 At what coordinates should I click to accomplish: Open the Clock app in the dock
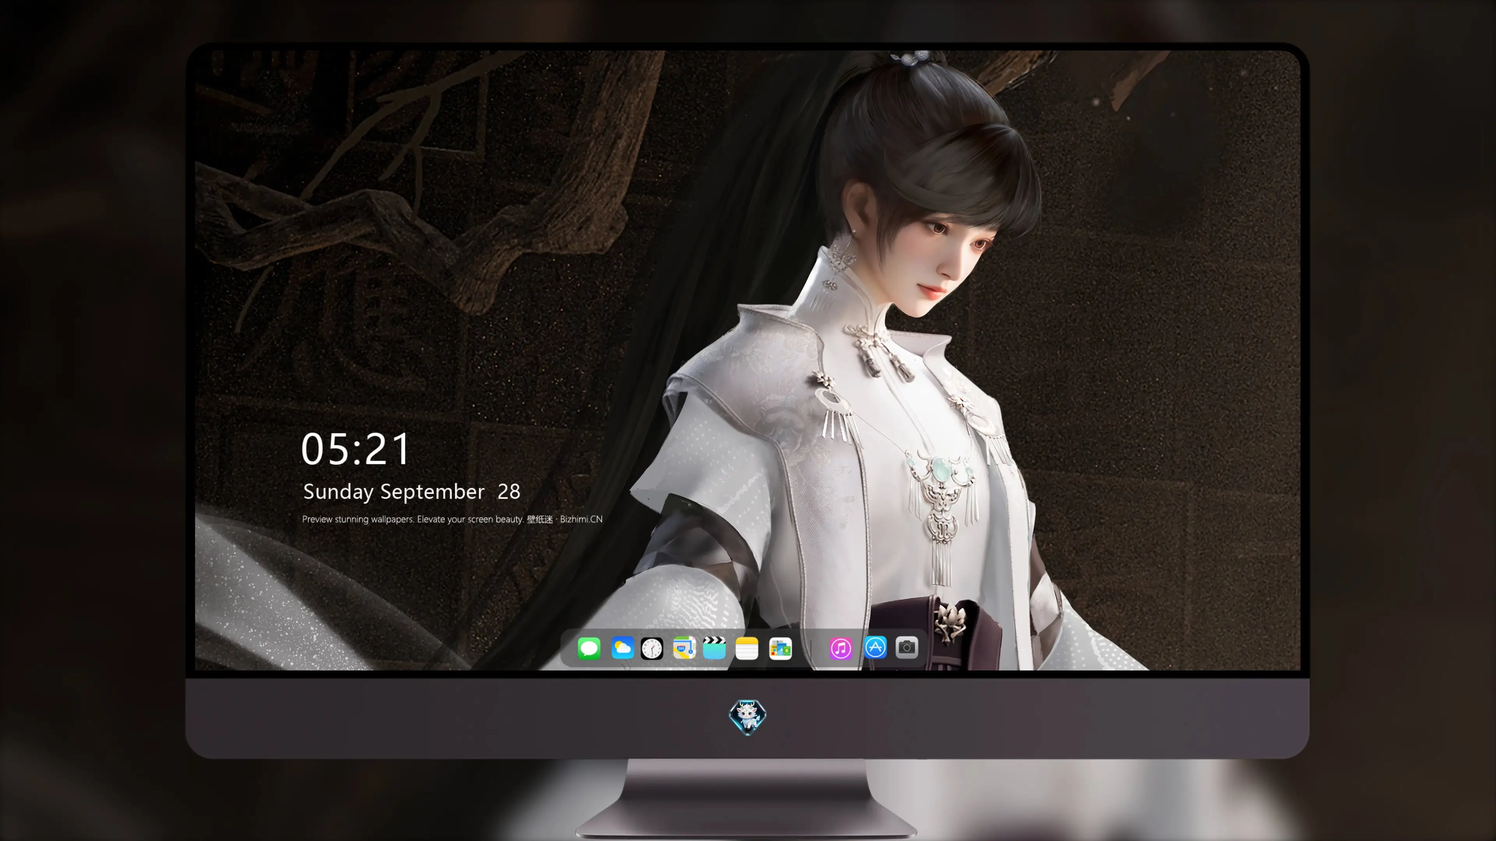click(x=652, y=648)
